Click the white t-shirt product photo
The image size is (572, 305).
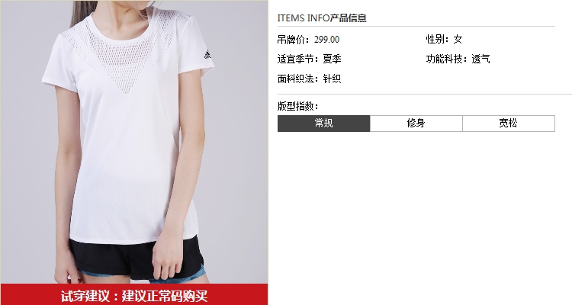point(134,142)
